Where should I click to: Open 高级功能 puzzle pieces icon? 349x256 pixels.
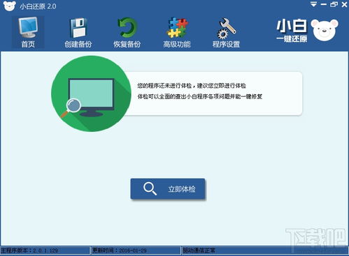coord(178,27)
